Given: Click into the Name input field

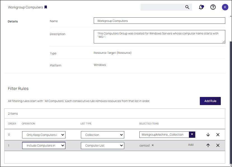Looking at the screenshot, I should click(x=159, y=21).
